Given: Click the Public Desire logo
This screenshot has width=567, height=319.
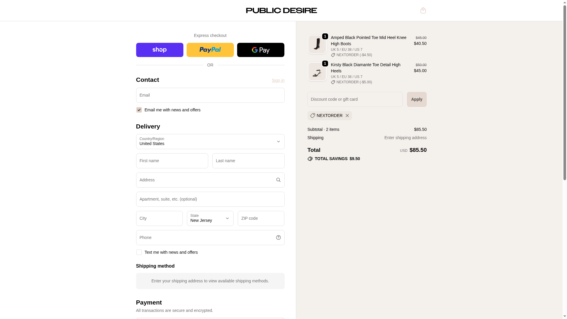Looking at the screenshot, I should [x=281, y=10].
